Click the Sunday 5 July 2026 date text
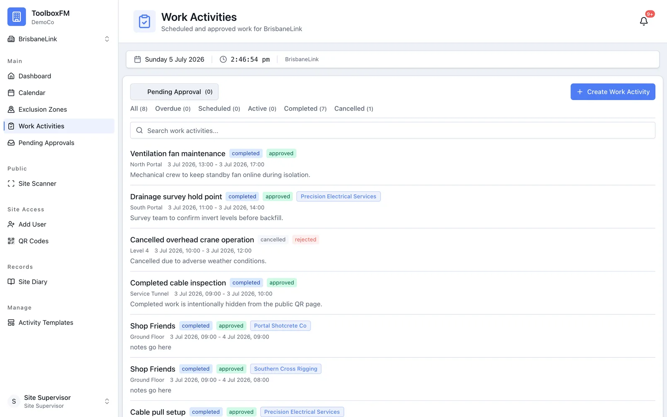This screenshot has width=667, height=417. (175, 59)
